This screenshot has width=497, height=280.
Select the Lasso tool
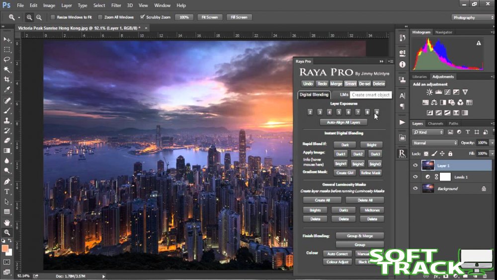click(x=7, y=59)
